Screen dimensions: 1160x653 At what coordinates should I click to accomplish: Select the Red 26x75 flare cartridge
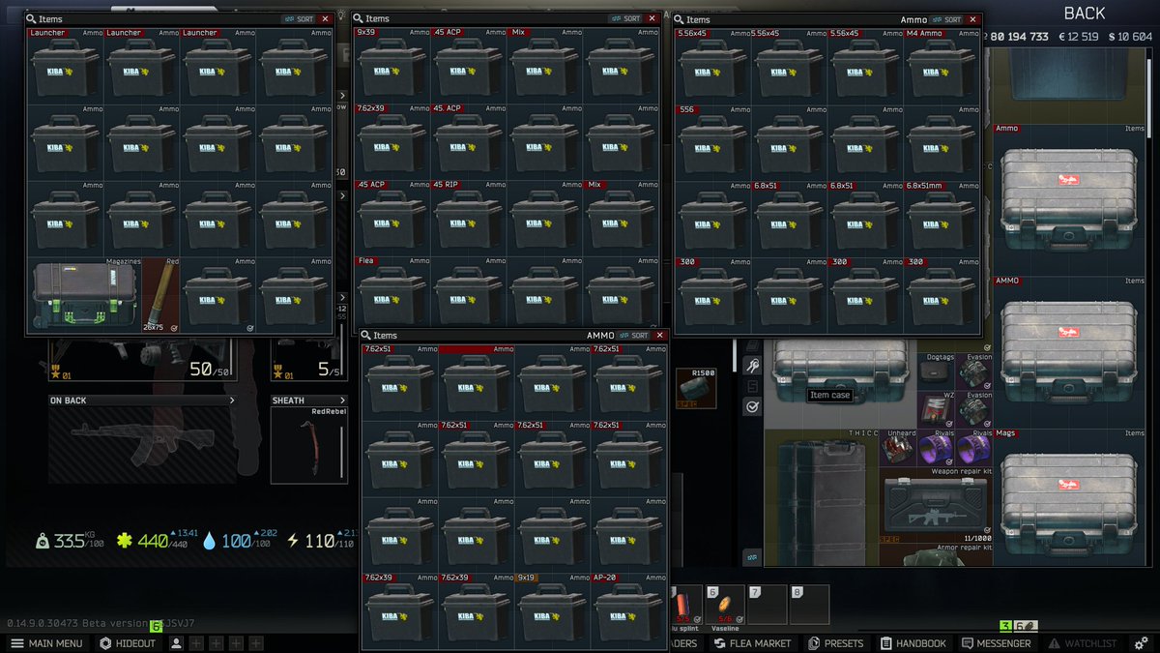click(160, 295)
